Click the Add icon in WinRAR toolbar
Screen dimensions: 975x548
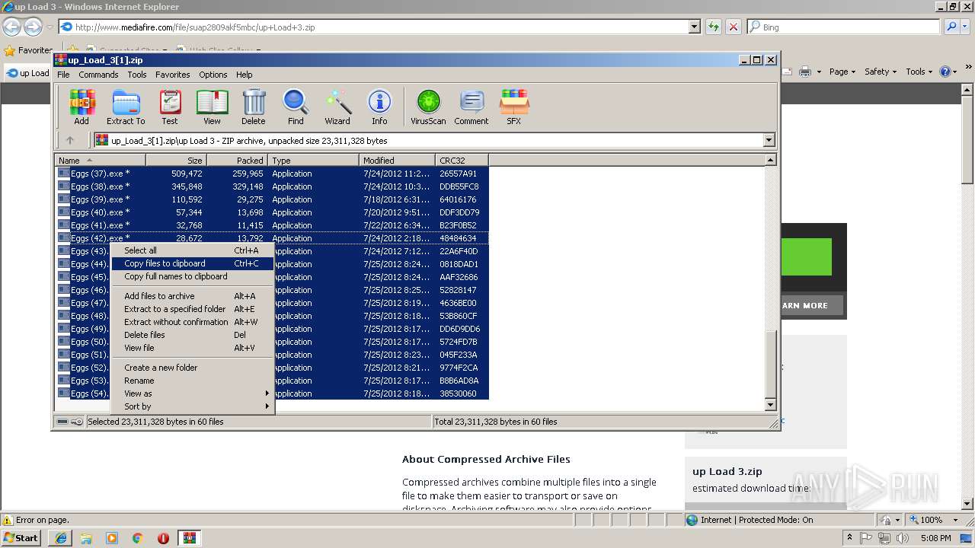(x=82, y=107)
